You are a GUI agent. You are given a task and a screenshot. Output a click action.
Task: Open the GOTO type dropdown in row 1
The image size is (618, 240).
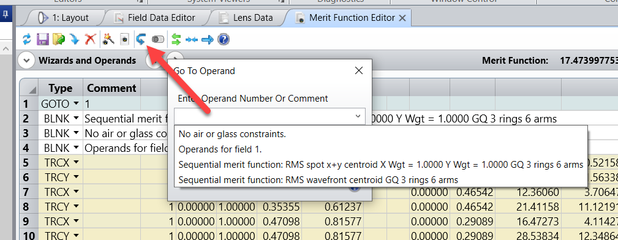click(x=76, y=104)
